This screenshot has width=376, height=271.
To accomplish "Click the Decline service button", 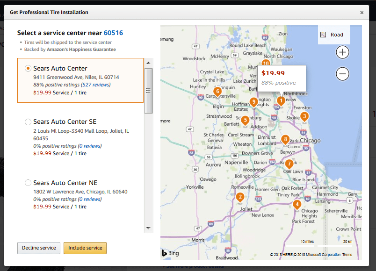I will (39, 248).
